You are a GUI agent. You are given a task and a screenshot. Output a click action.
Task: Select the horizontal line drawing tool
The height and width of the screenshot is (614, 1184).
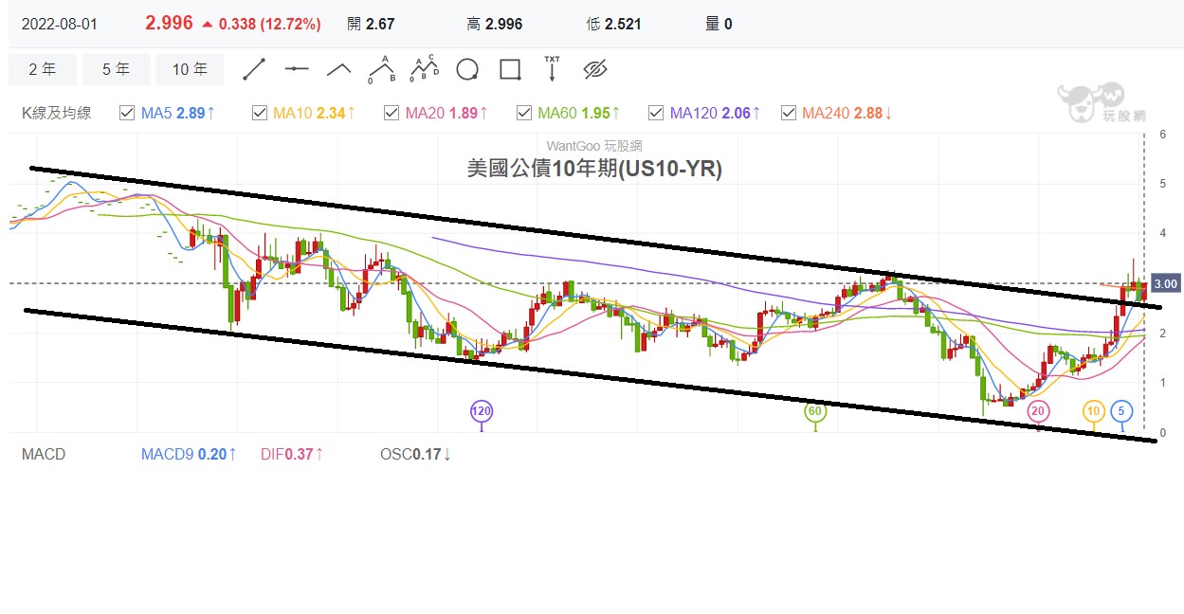point(297,69)
